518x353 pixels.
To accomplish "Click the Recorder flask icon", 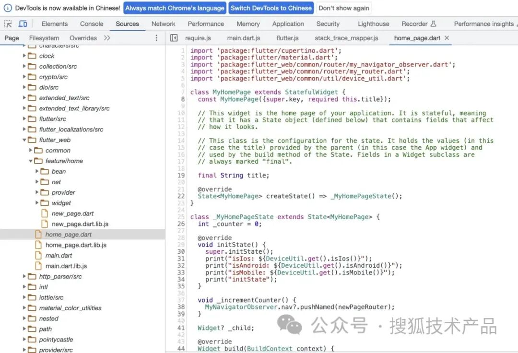I will point(434,24).
